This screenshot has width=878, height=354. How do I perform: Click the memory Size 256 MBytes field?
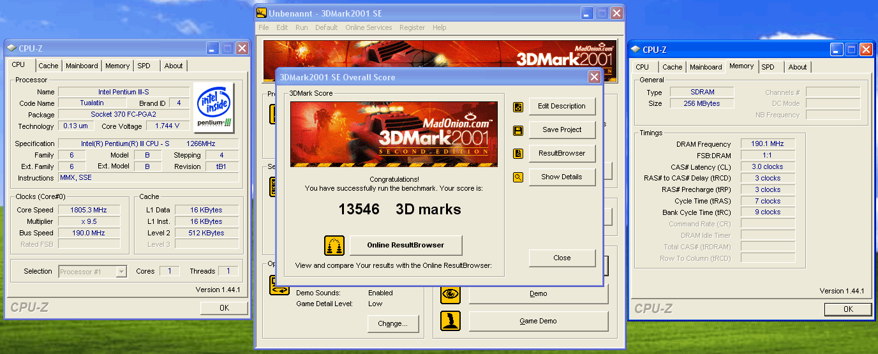702,103
